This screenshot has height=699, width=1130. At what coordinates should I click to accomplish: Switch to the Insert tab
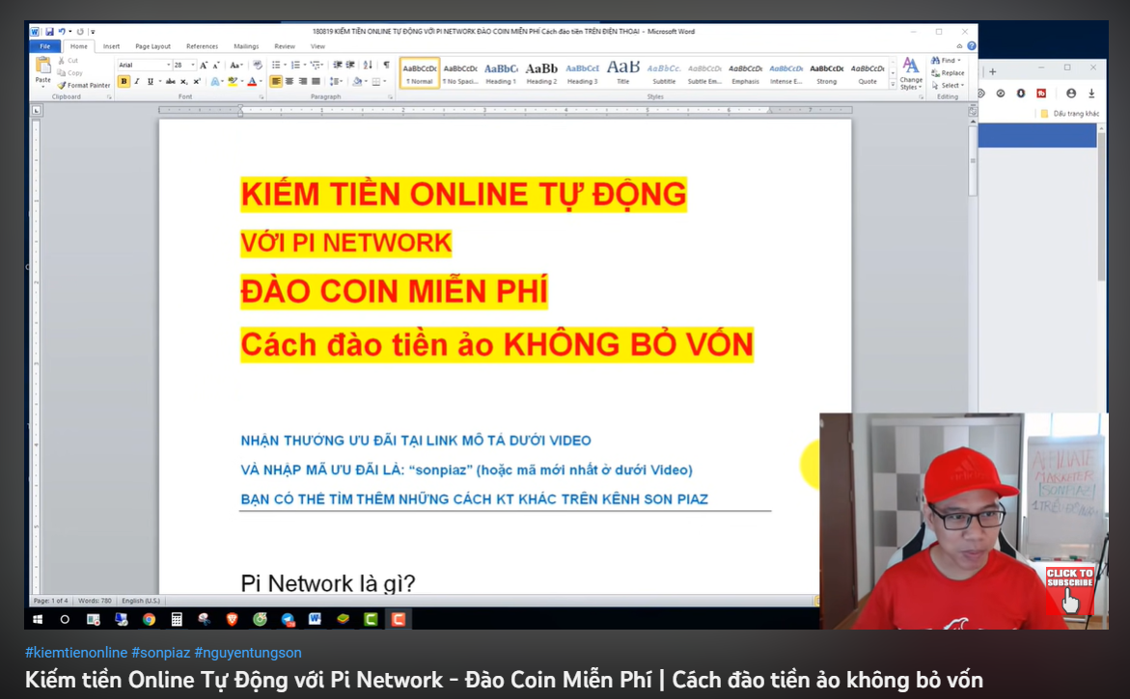point(111,46)
